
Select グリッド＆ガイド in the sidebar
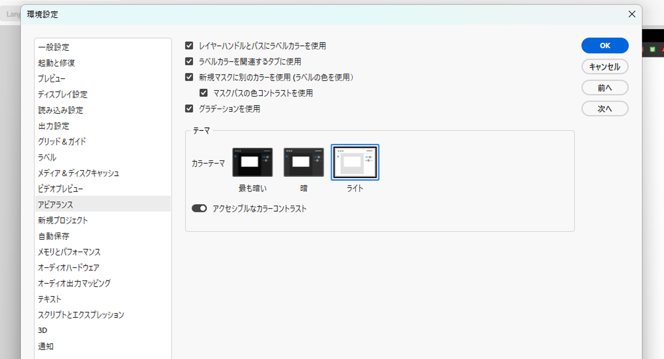point(103,142)
